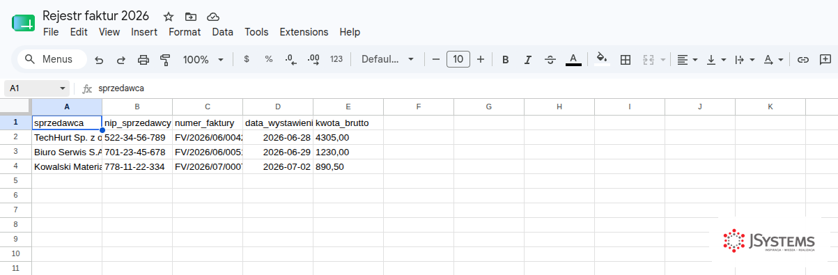Toggle italic formatting
Image resolution: width=838 pixels, height=275 pixels.
coord(528,60)
